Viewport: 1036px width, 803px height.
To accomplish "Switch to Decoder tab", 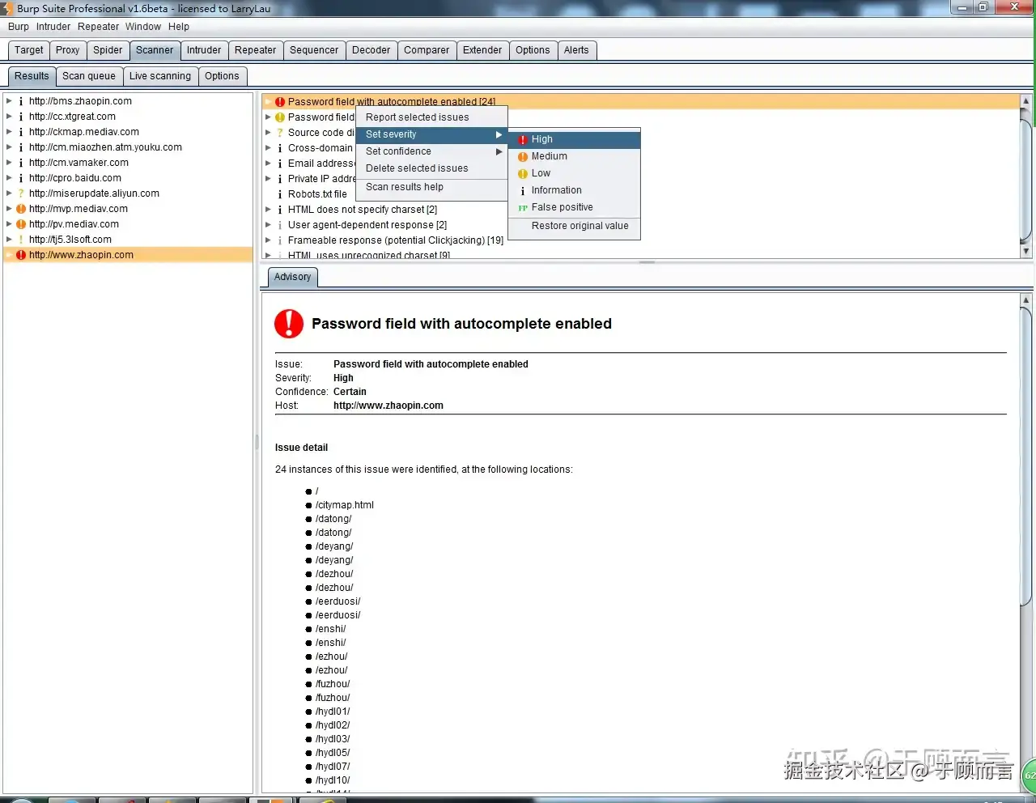I will (x=372, y=50).
